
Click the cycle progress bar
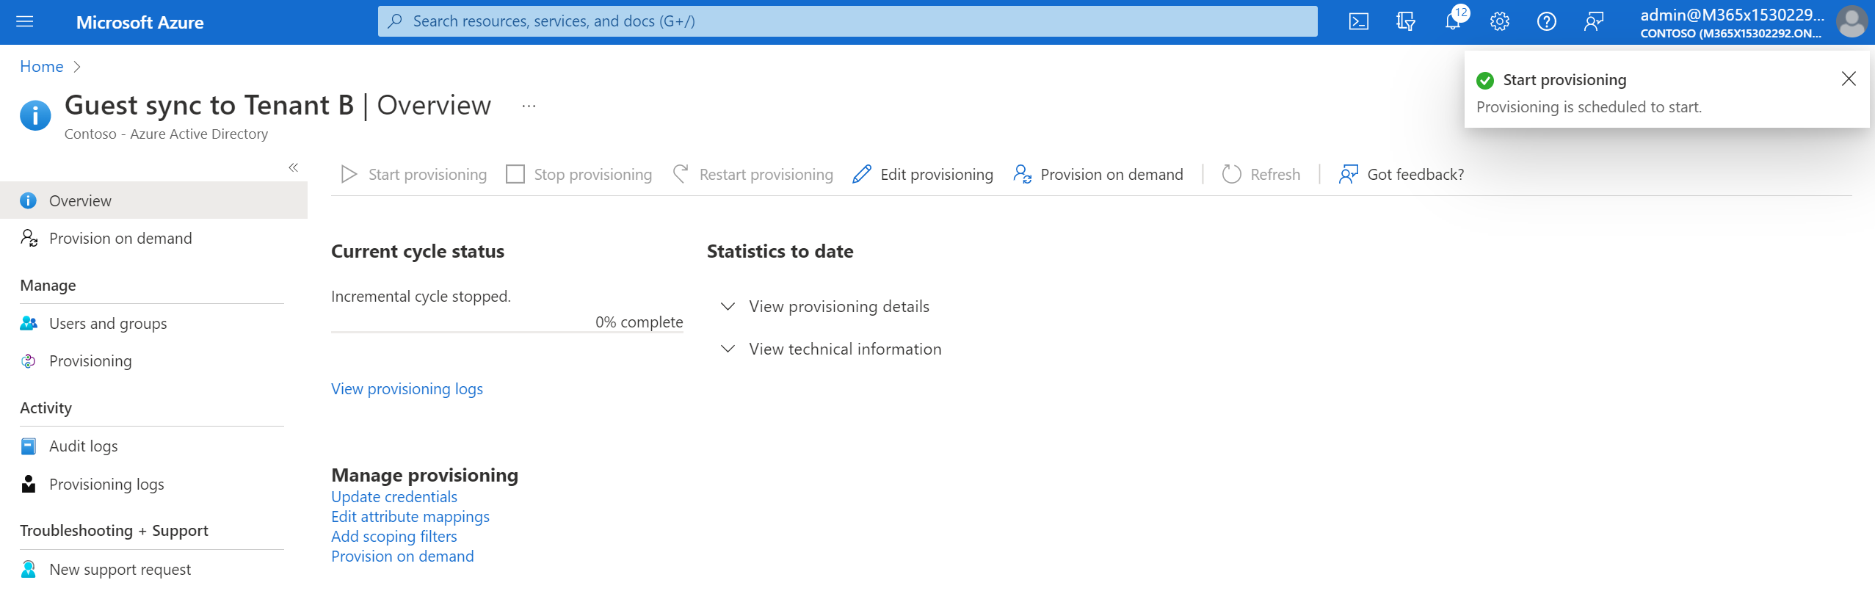(507, 333)
